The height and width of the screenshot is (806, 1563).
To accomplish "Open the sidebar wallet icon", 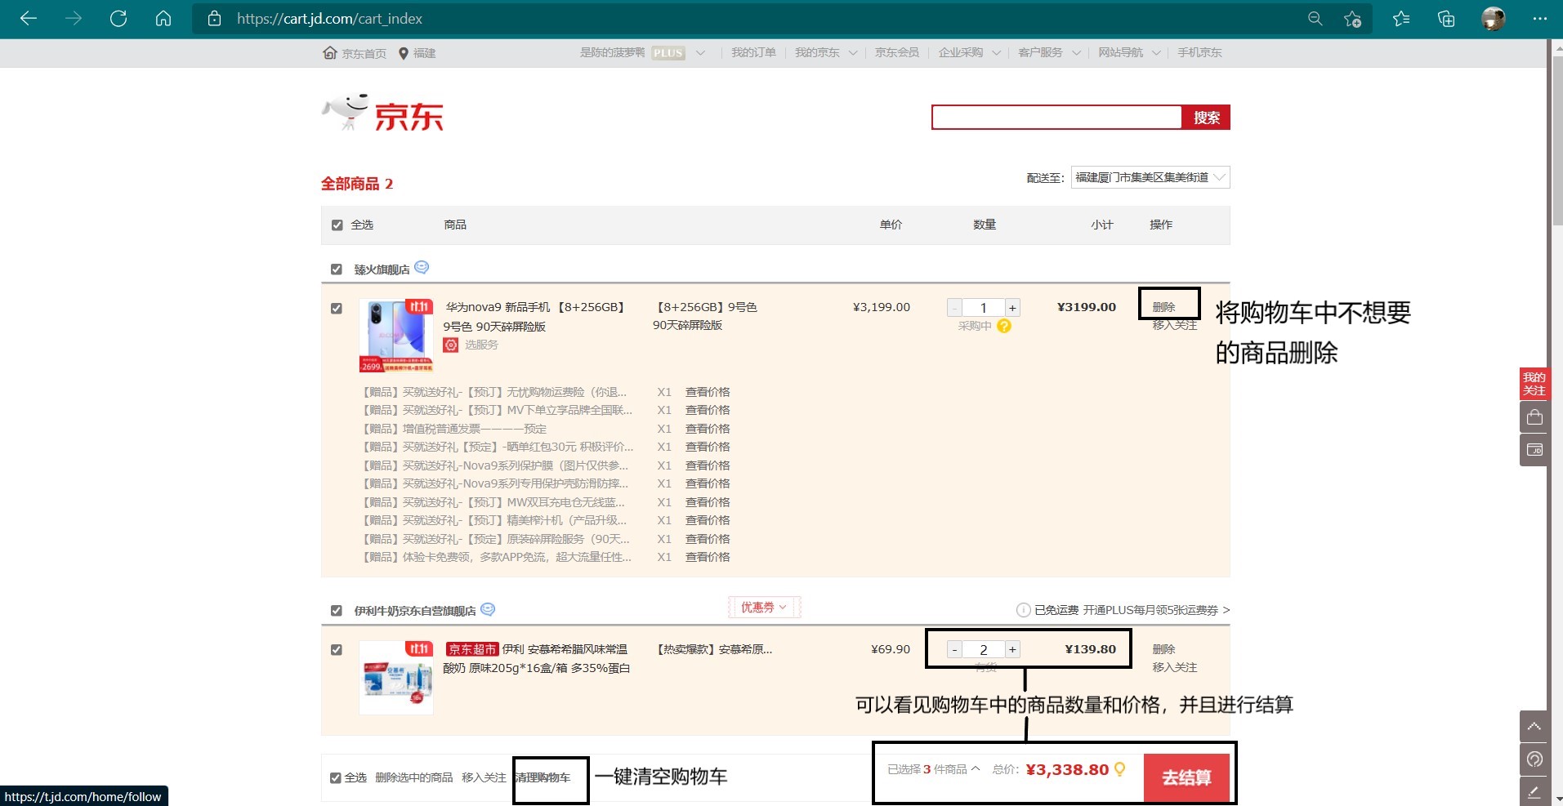I will coord(1534,450).
